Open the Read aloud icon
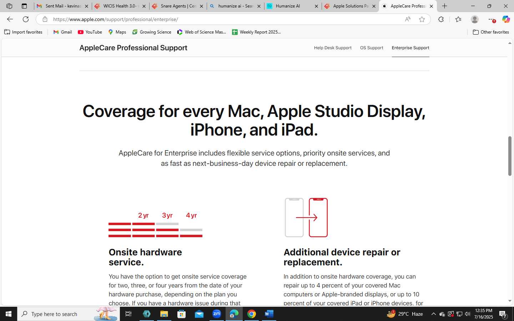 (408, 19)
